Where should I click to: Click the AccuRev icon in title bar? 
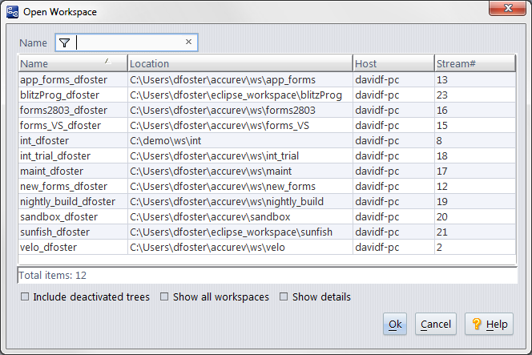click(x=12, y=11)
